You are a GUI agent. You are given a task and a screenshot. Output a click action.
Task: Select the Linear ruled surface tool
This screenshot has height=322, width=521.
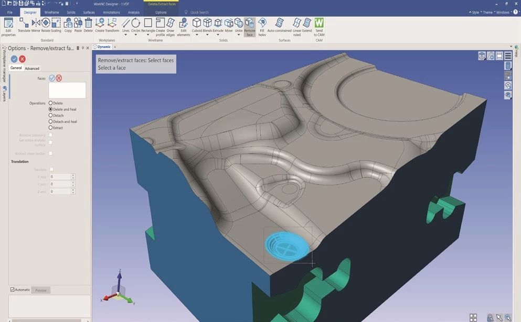[297, 27]
